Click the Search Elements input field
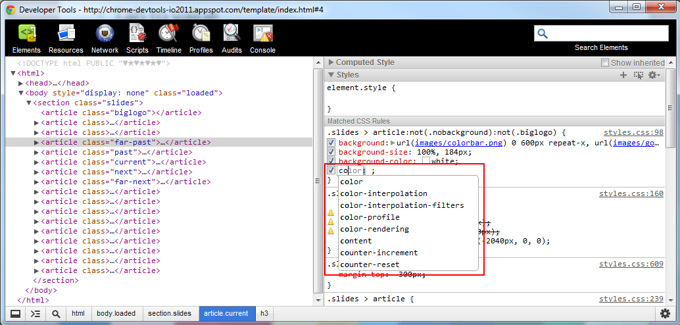This screenshot has height=325, width=680. coord(601,34)
